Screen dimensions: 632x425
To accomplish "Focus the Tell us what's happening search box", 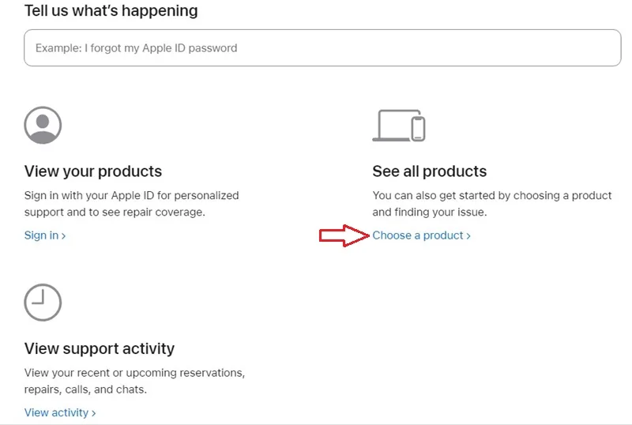I will coord(322,47).
